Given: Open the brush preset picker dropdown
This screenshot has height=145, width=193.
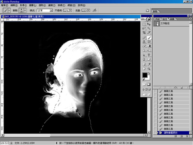Looking at the screenshot, I should point(25,11).
